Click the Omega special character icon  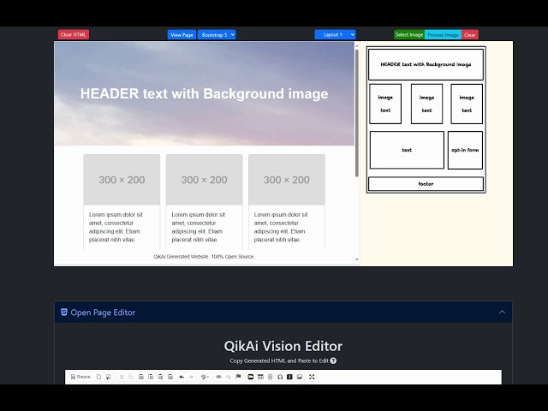click(x=280, y=377)
